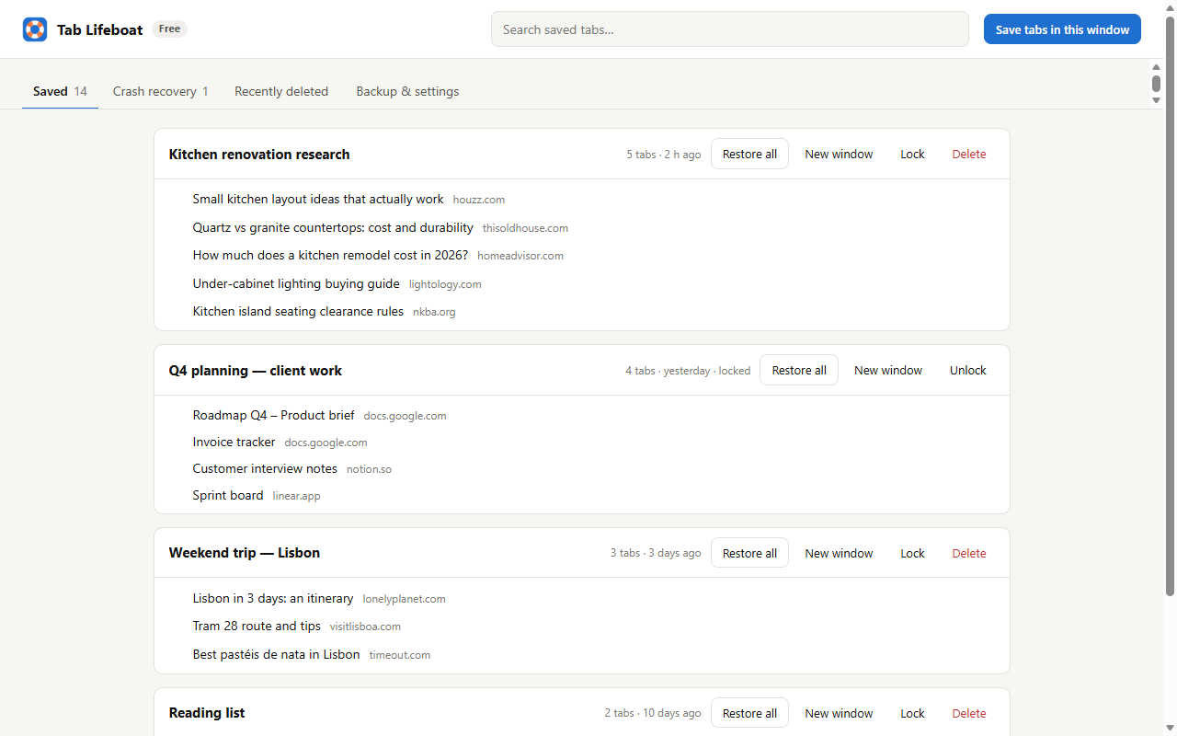Restore all Kitchen renovation research tabs

[749, 154]
